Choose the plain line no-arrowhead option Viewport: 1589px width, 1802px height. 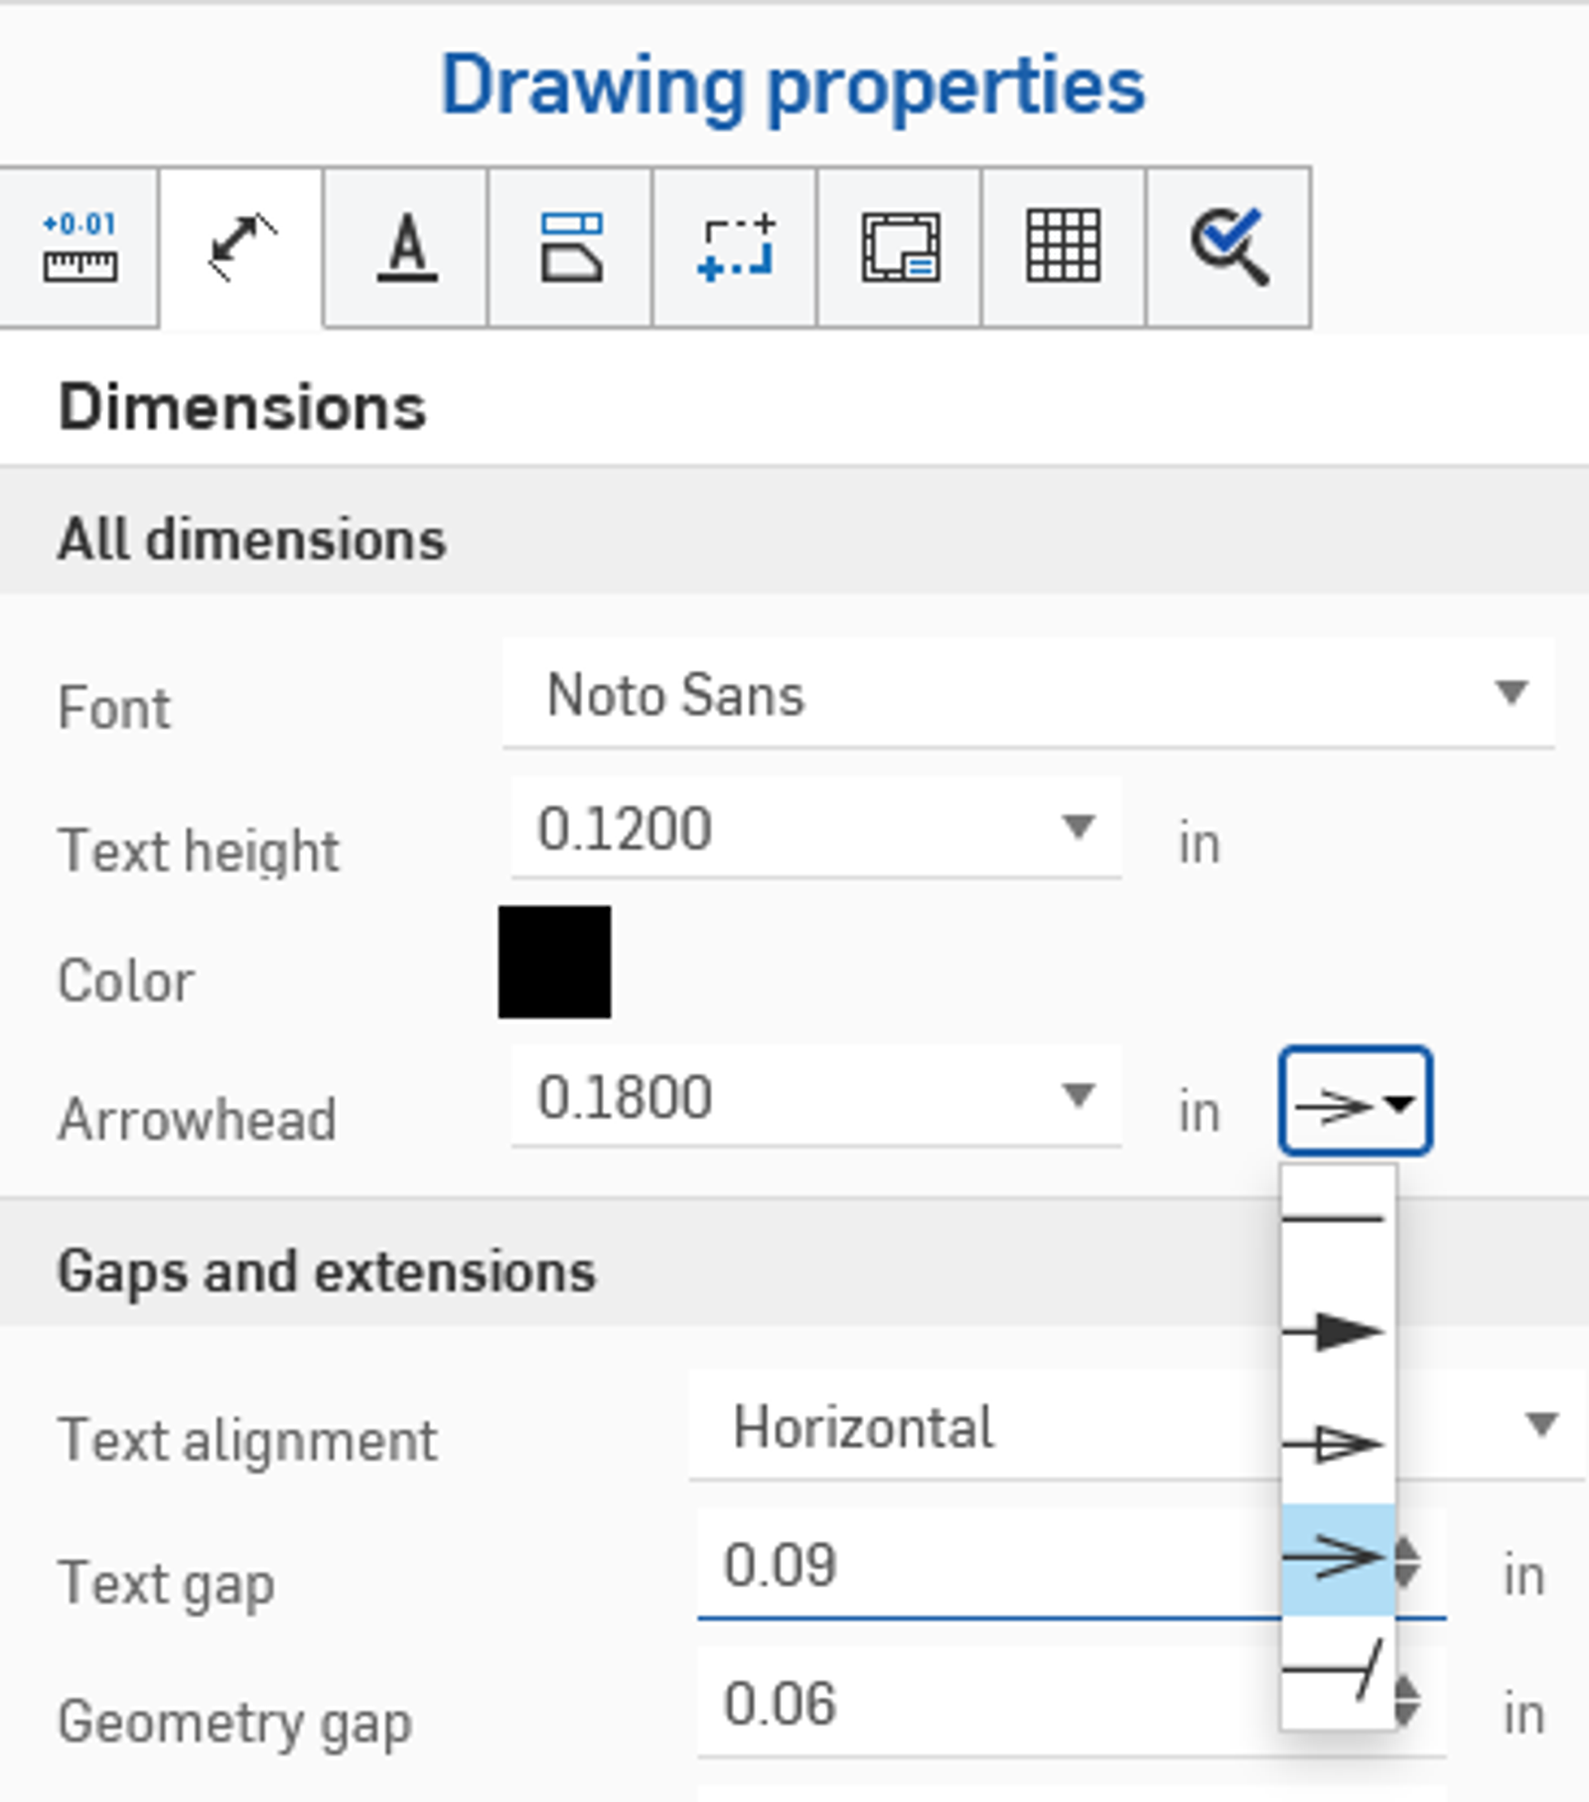click(x=1337, y=1219)
